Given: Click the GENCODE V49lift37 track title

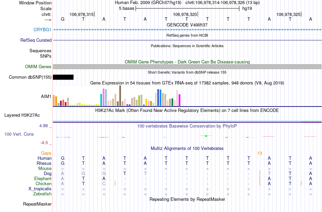Looking at the screenshot, I should tap(187, 25).
